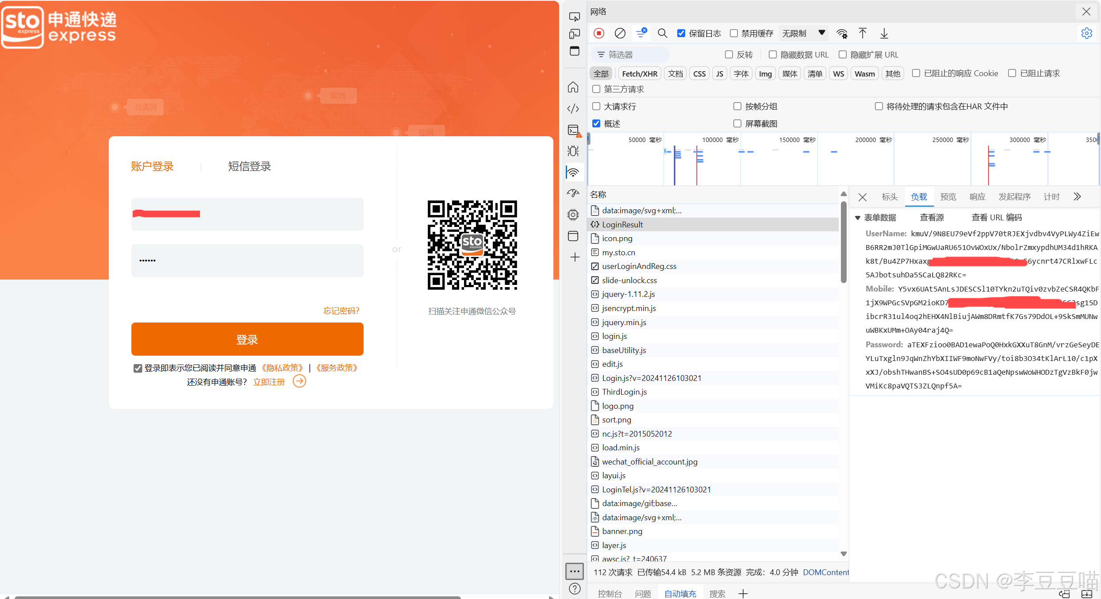
Task: Open DevTools customize ellipsis menu
Action: click(575, 571)
